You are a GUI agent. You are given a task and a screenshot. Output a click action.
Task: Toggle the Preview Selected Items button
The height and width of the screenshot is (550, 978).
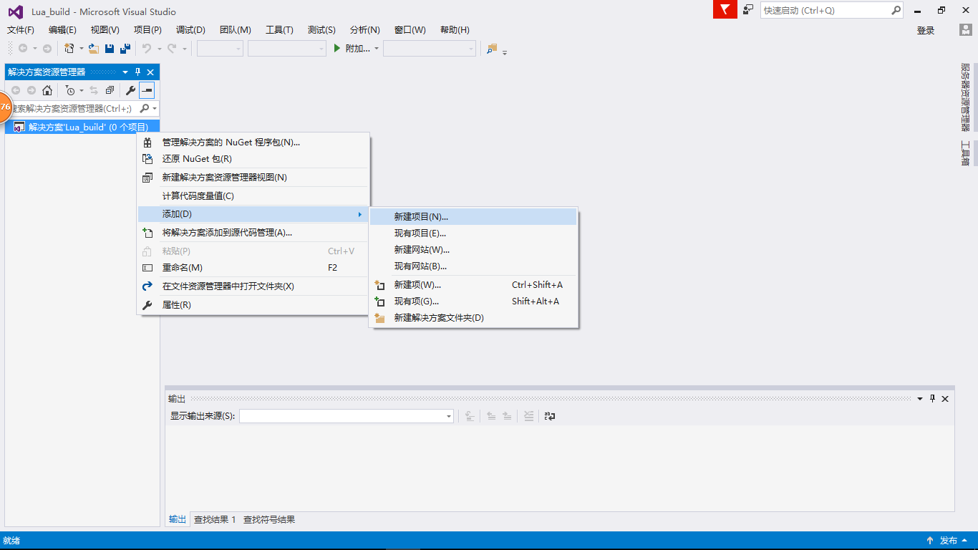pos(147,90)
